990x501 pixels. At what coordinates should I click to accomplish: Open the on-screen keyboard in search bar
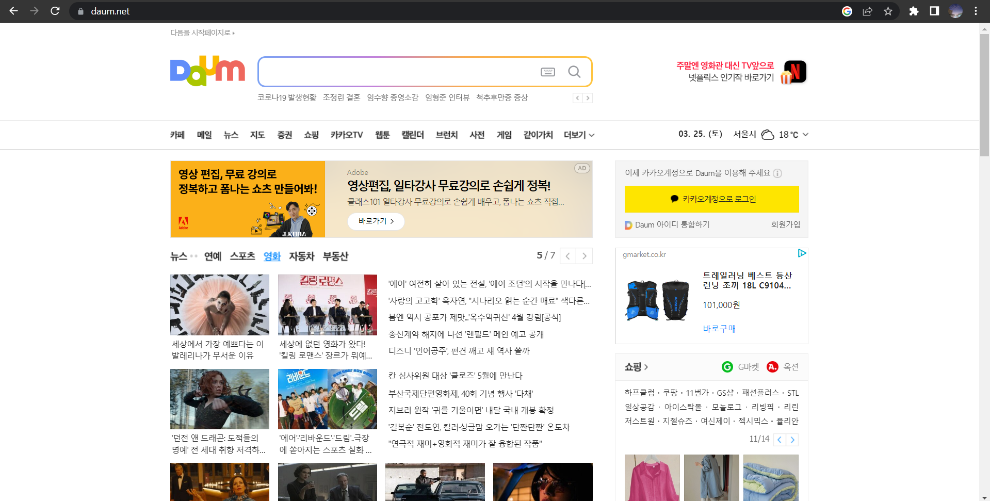(548, 72)
